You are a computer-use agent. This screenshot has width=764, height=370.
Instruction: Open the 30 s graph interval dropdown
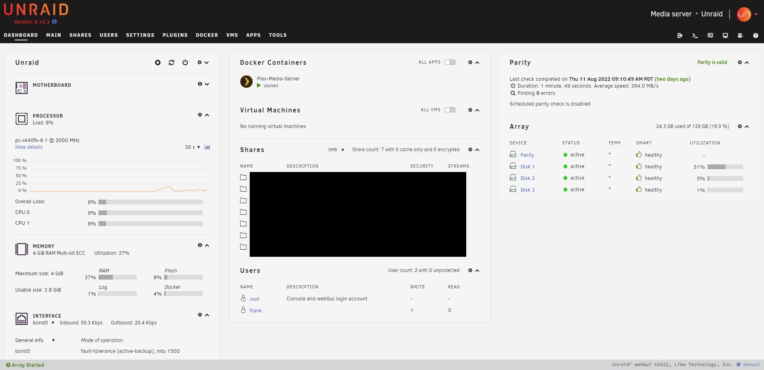tap(192, 147)
